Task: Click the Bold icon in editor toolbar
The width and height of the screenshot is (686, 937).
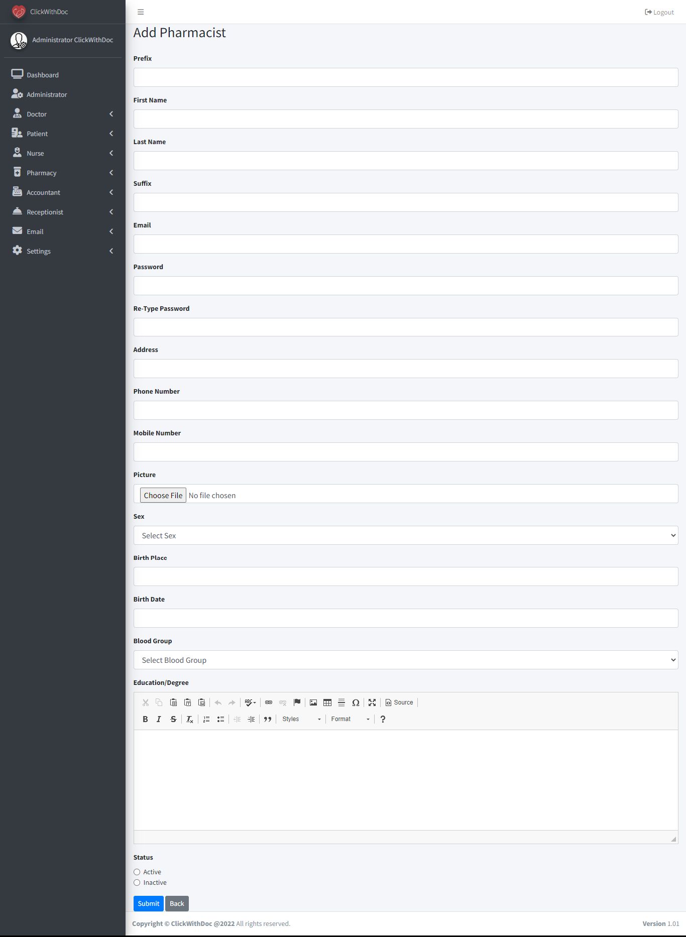Action: click(x=145, y=719)
